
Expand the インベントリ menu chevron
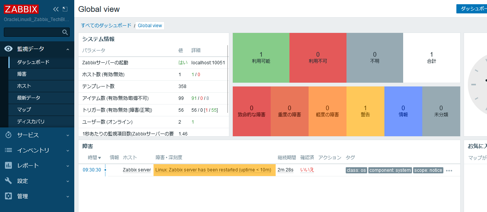[67, 150]
